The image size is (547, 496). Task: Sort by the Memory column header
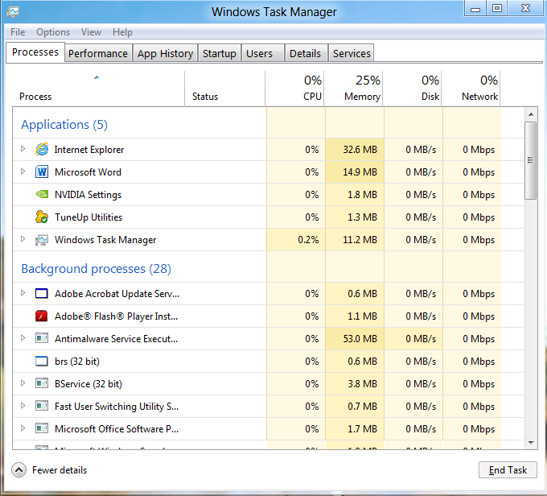point(353,88)
